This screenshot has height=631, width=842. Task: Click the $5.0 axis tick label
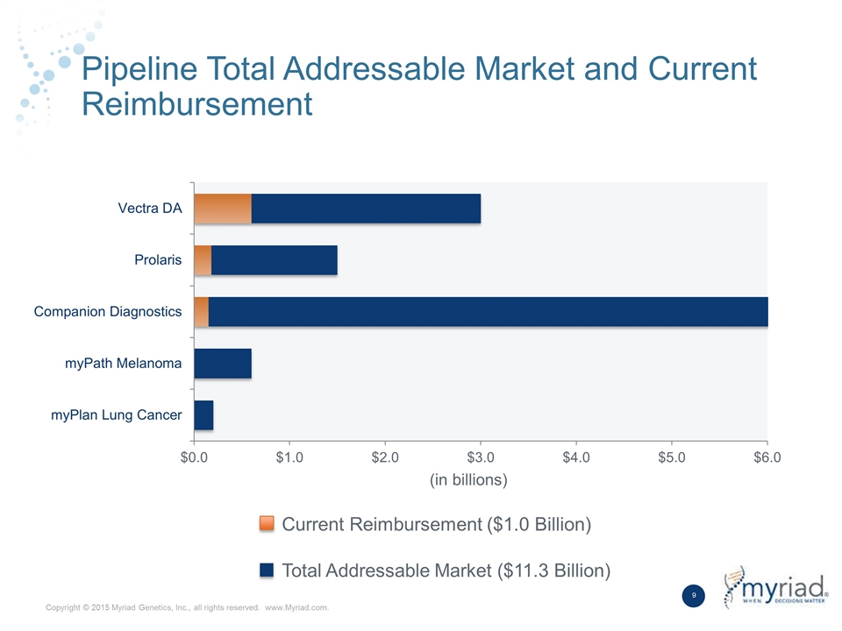coord(672,457)
